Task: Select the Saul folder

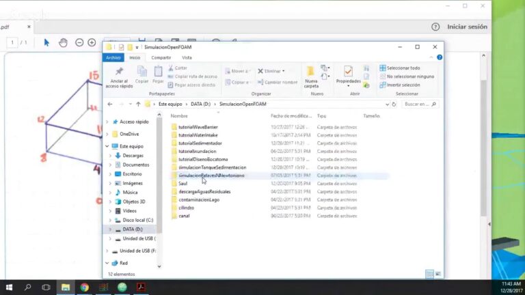Action: (x=183, y=183)
